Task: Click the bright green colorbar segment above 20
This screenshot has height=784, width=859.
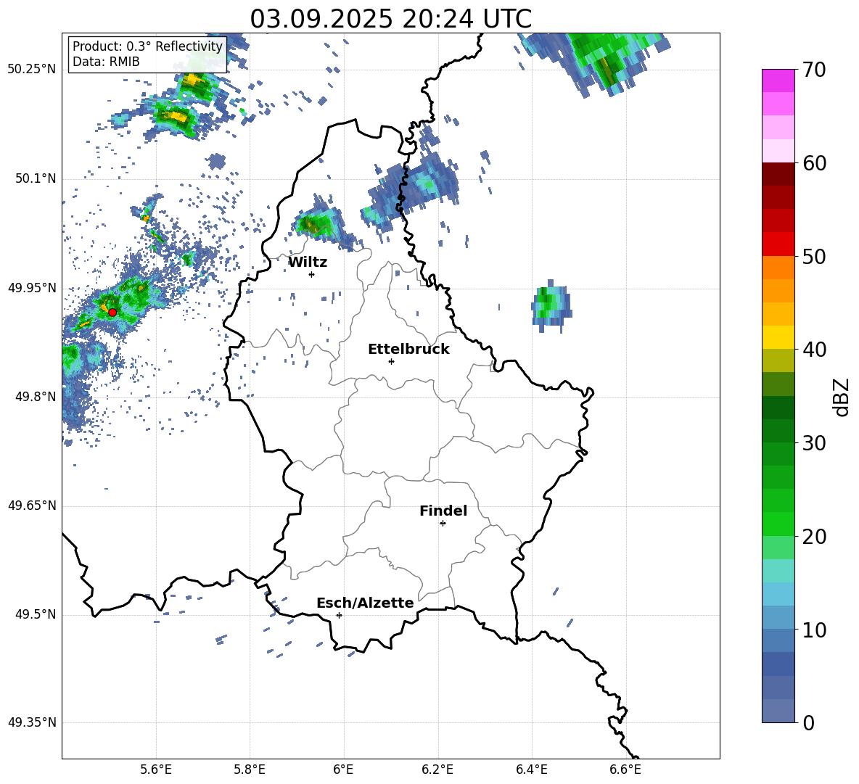Action: point(778,524)
